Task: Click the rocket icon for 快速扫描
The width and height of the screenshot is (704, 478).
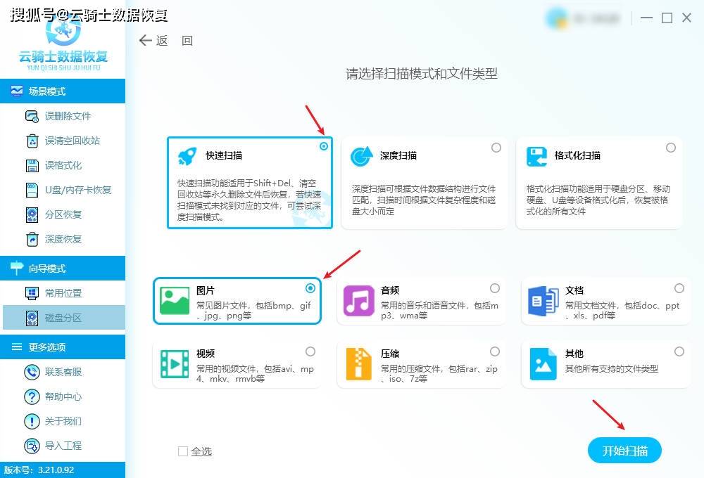Action: [187, 156]
